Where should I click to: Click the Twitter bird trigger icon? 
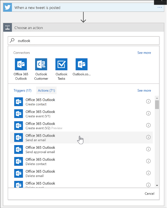pos(7,7)
